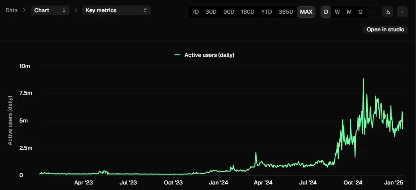
Task: Select the MAX time range
Action: [306, 12]
